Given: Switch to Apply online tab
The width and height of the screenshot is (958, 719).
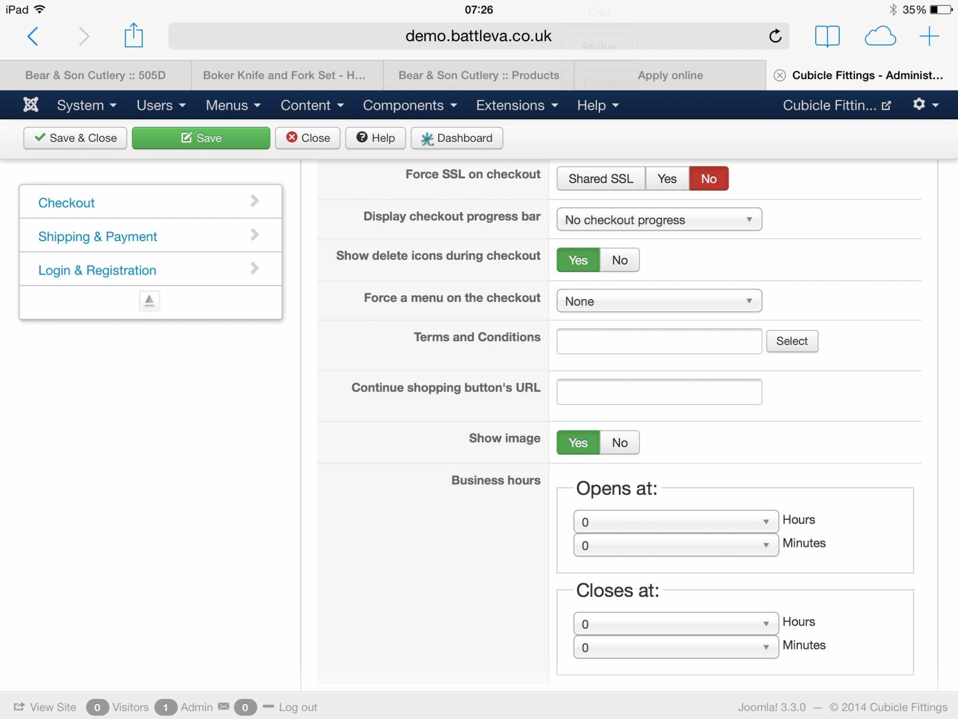Looking at the screenshot, I should 670,75.
